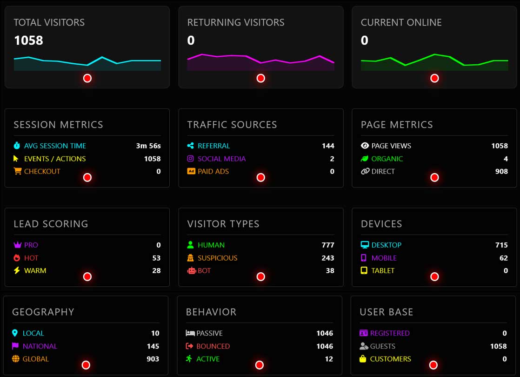Select the Bounced behavior label

click(x=213, y=346)
